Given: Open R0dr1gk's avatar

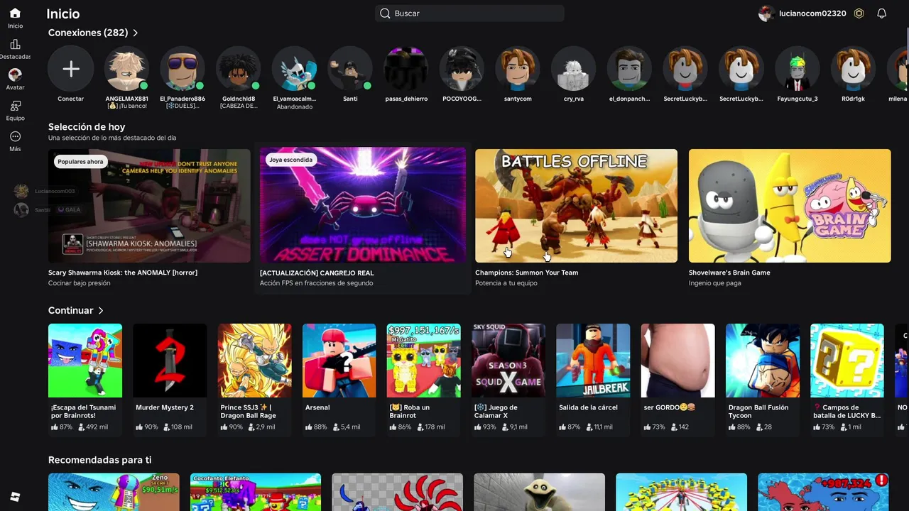Looking at the screenshot, I should (x=854, y=69).
